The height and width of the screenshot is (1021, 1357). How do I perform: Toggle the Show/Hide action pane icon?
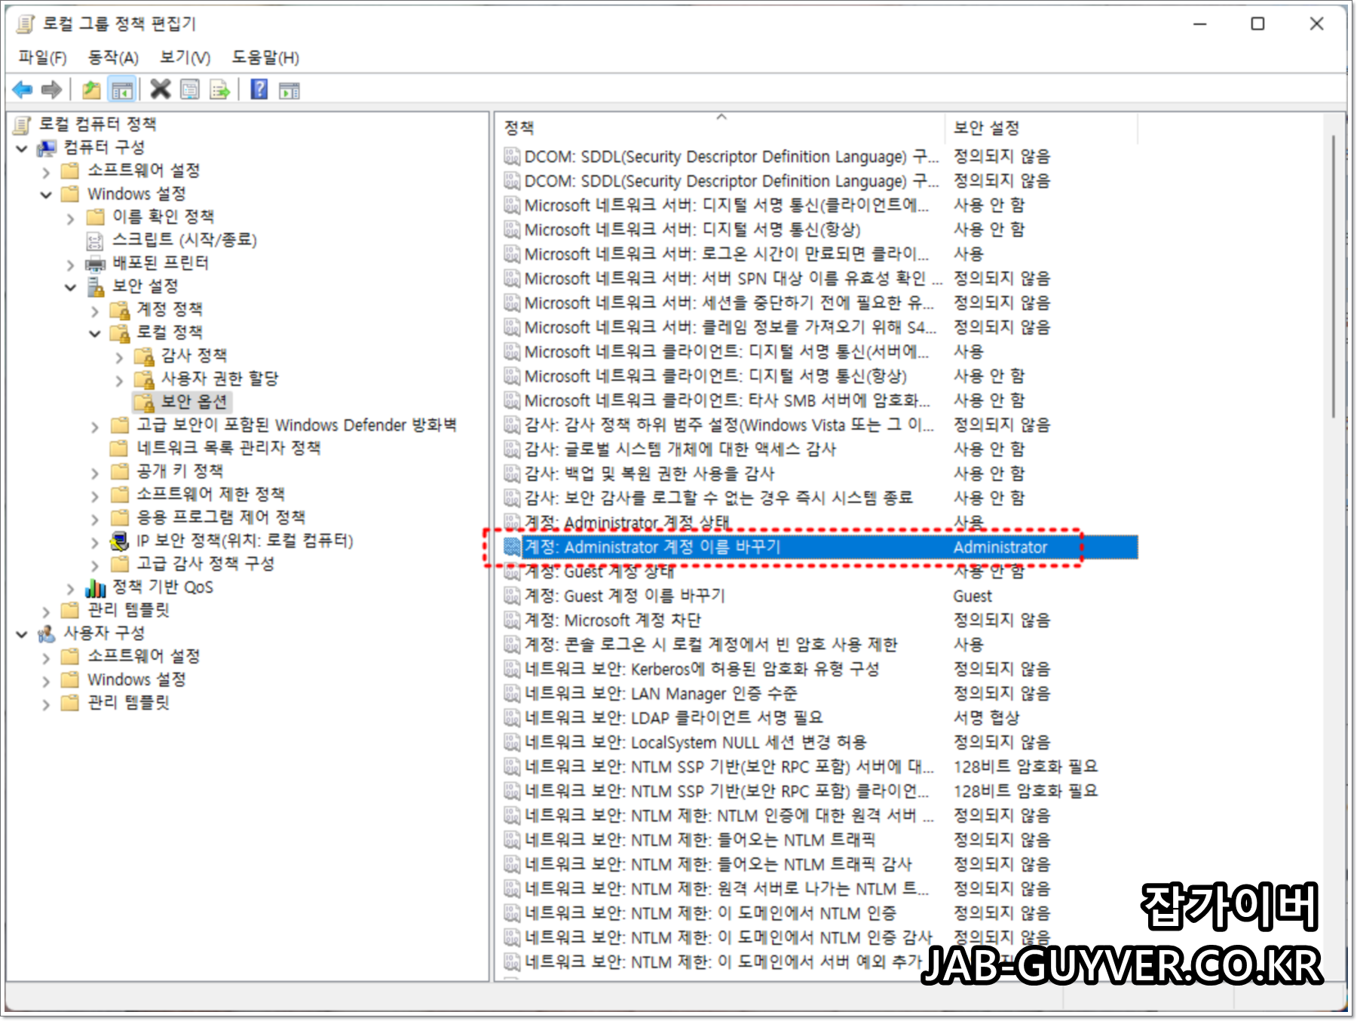click(289, 90)
